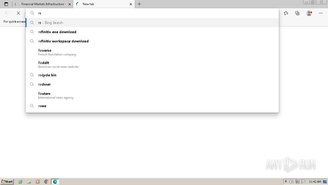Click the clock showing 11:42 AM

[x=315, y=182]
